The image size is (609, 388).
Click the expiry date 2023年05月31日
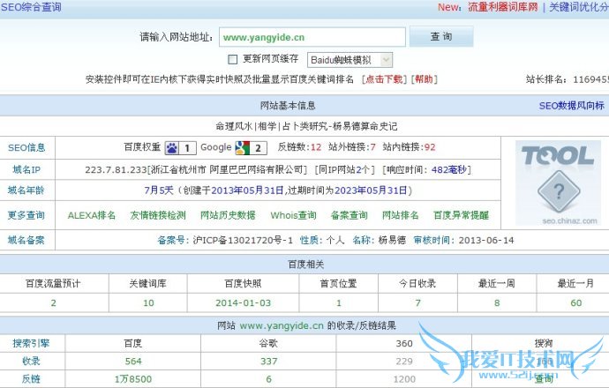[x=371, y=190]
